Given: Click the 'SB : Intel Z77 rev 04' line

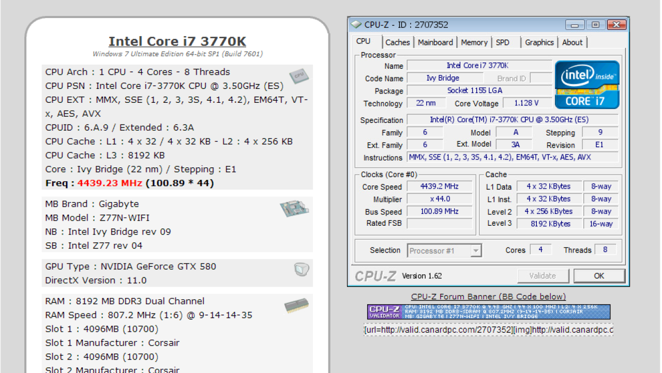Looking at the screenshot, I should [x=94, y=246].
